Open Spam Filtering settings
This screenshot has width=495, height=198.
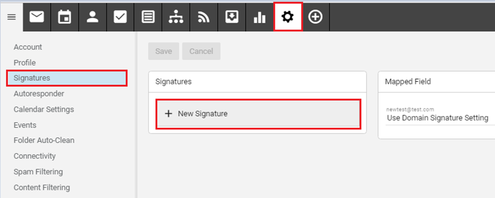pos(38,172)
